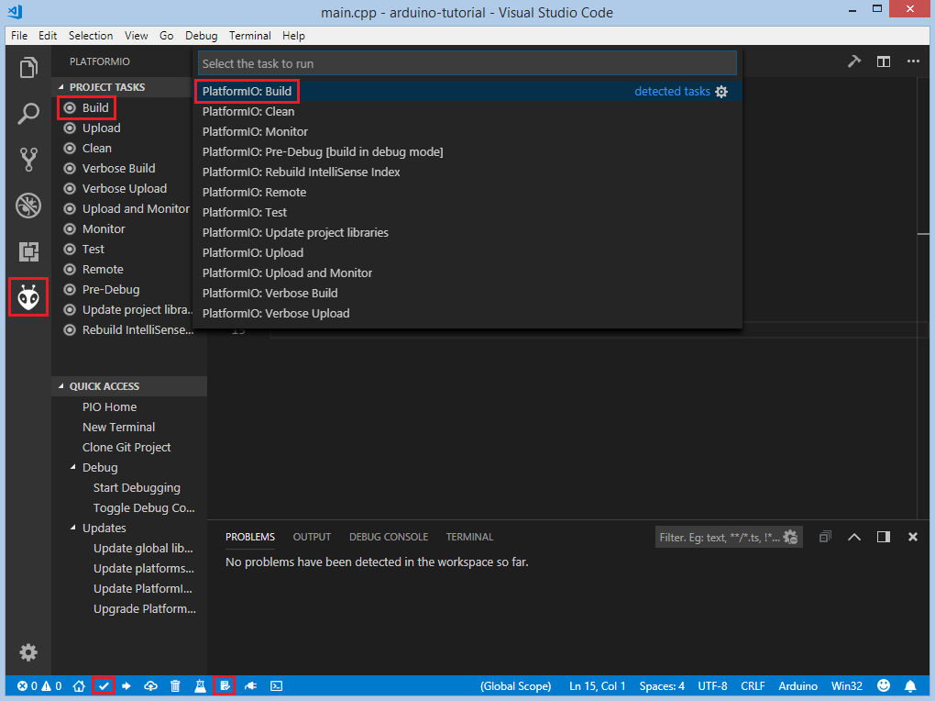Change encoding via UTF-8 status item
Image resolution: width=935 pixels, height=701 pixels.
712,686
